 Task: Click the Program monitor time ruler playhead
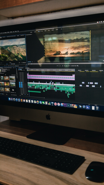coord(32,64)
